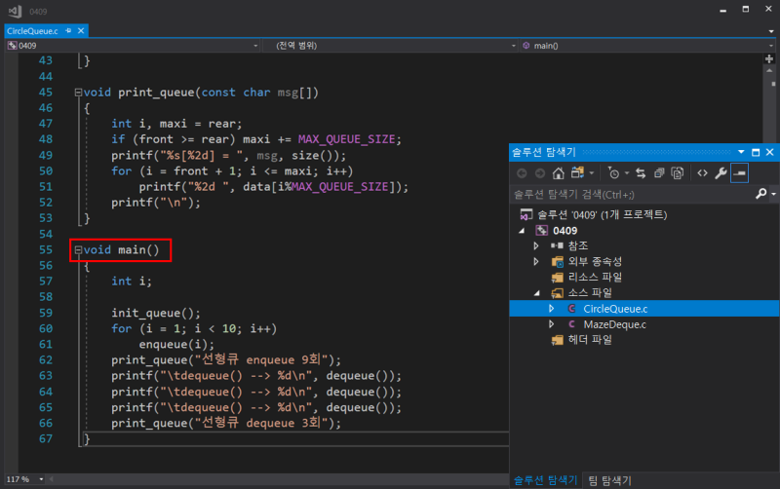Screen dimensions: 780x489
Task: Click Sync with Active Document arrows icon
Action: (x=641, y=173)
